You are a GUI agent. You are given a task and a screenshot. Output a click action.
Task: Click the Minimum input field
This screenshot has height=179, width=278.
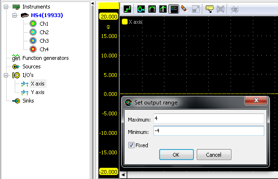coord(209,131)
